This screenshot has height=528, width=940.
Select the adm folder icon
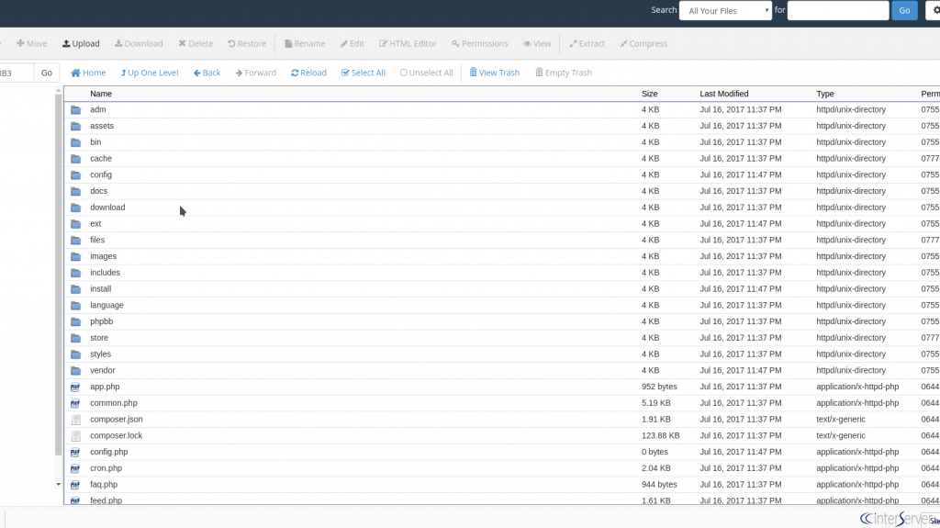point(75,110)
